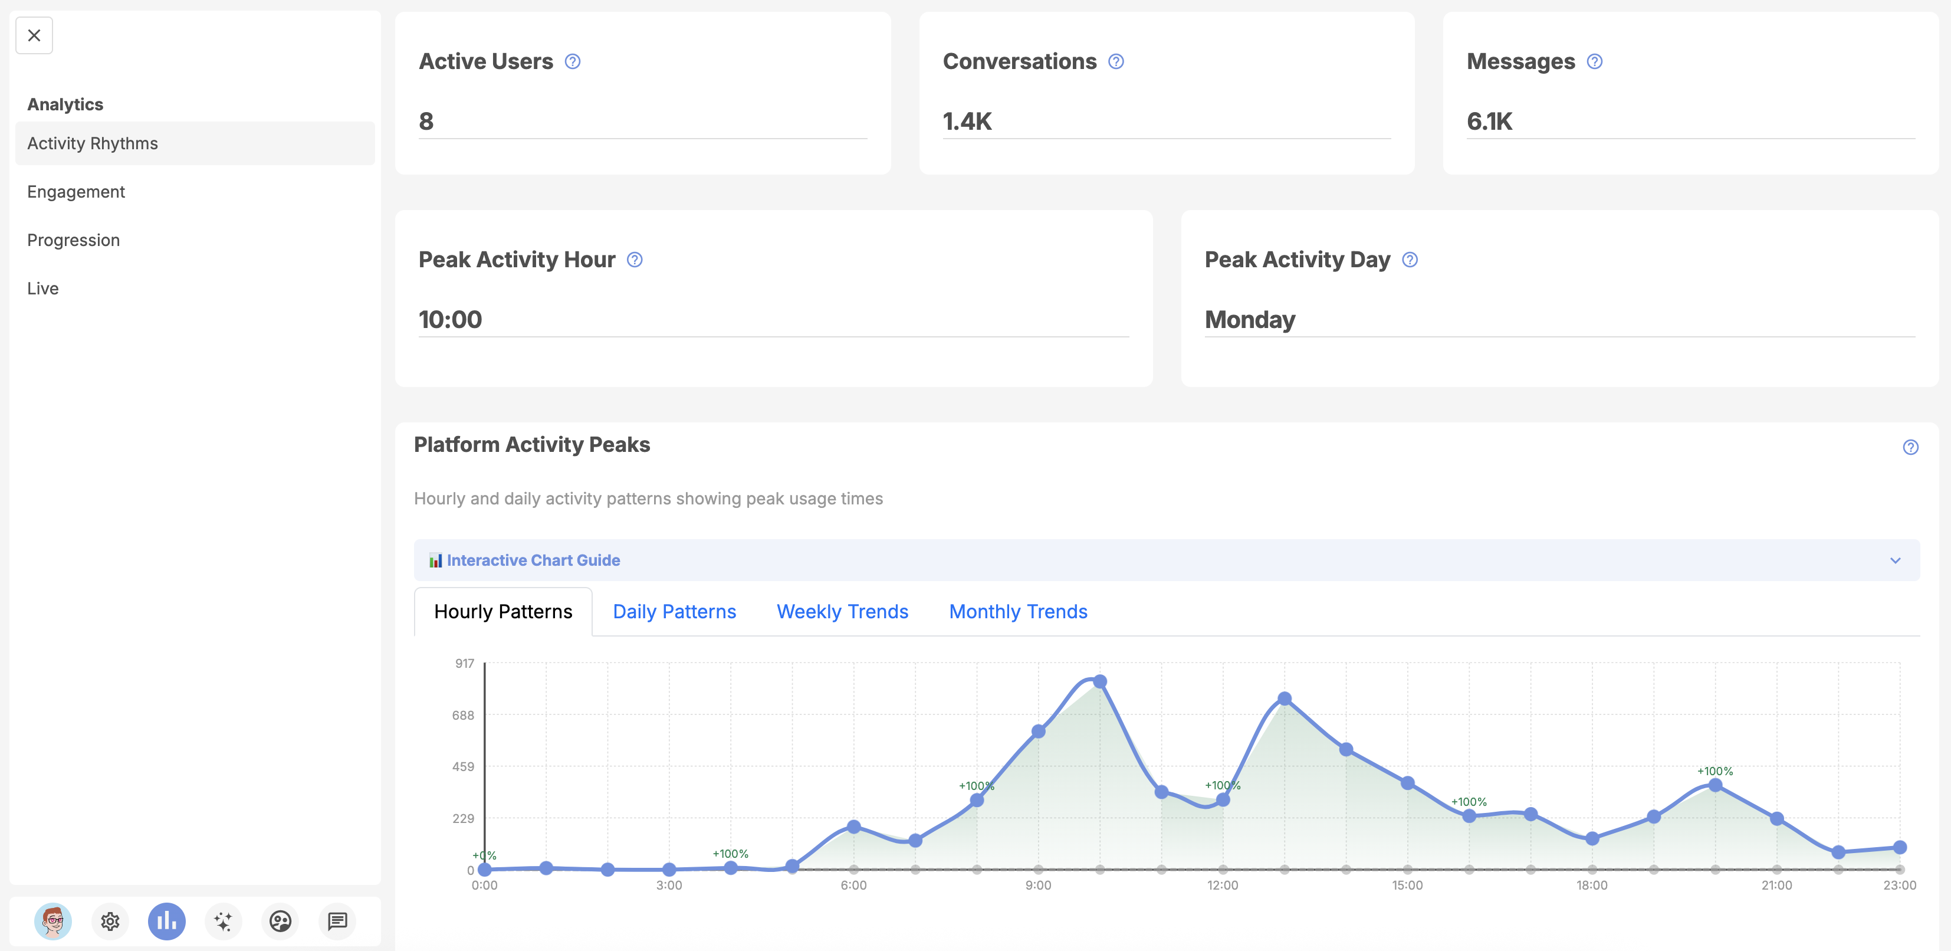Open the Progression analytics section
Screen dimensions: 1951x951
click(x=74, y=240)
